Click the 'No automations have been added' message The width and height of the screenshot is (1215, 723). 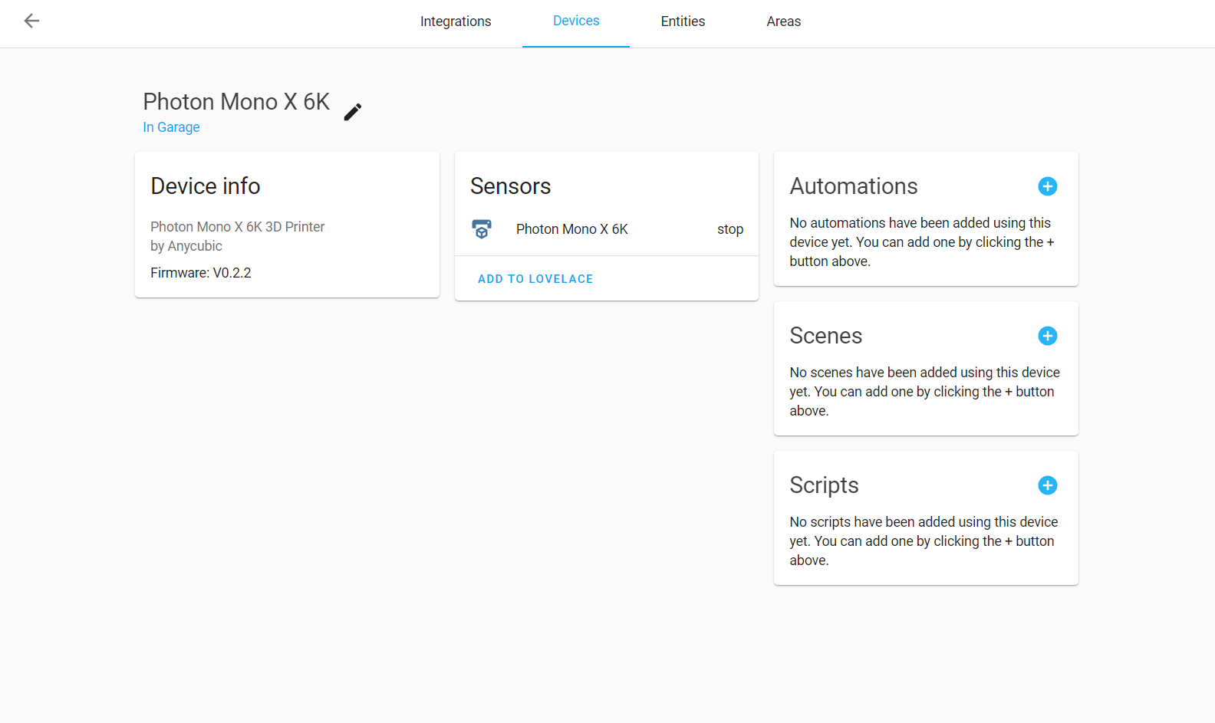click(922, 242)
